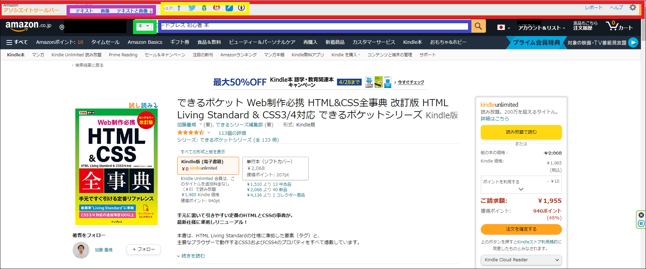Go back via 検索結果に戻る link

pyautogui.click(x=89, y=65)
